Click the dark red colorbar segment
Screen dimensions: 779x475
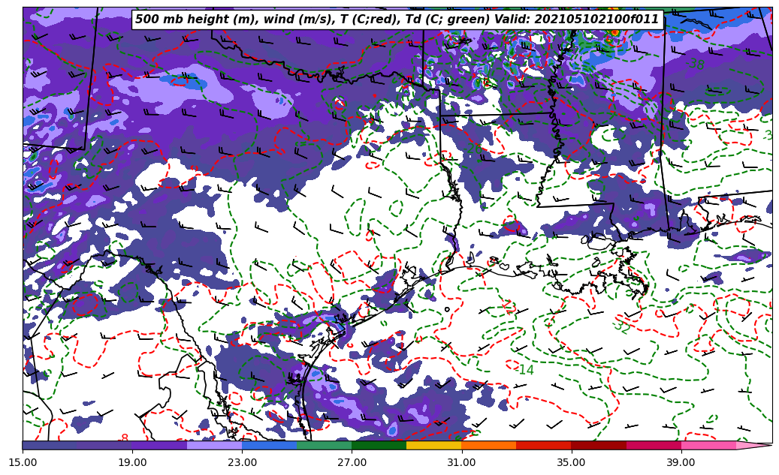coord(599,445)
